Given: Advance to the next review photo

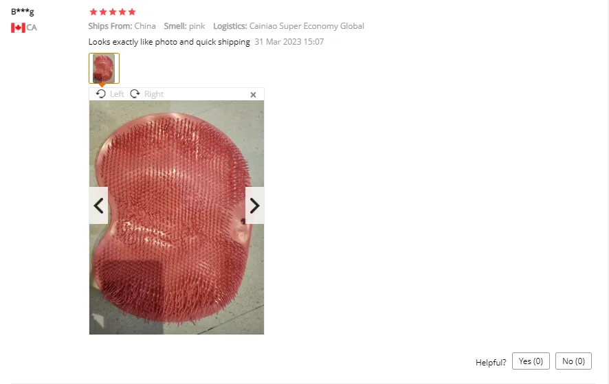Looking at the screenshot, I should (254, 205).
